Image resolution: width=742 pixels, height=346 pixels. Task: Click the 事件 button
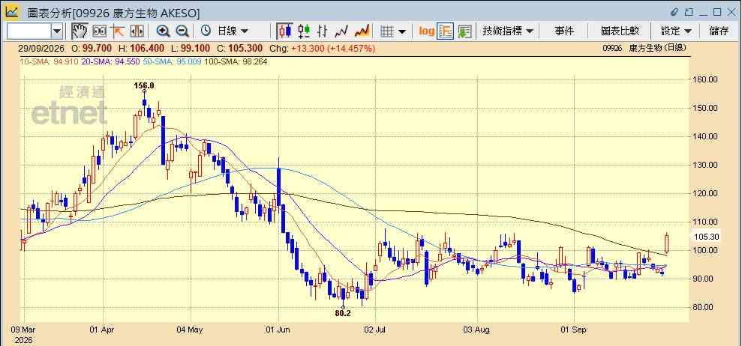pyautogui.click(x=564, y=31)
